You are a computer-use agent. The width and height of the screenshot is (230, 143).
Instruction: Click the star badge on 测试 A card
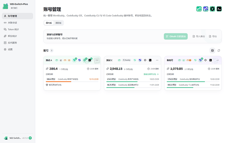(x=69, y=60)
